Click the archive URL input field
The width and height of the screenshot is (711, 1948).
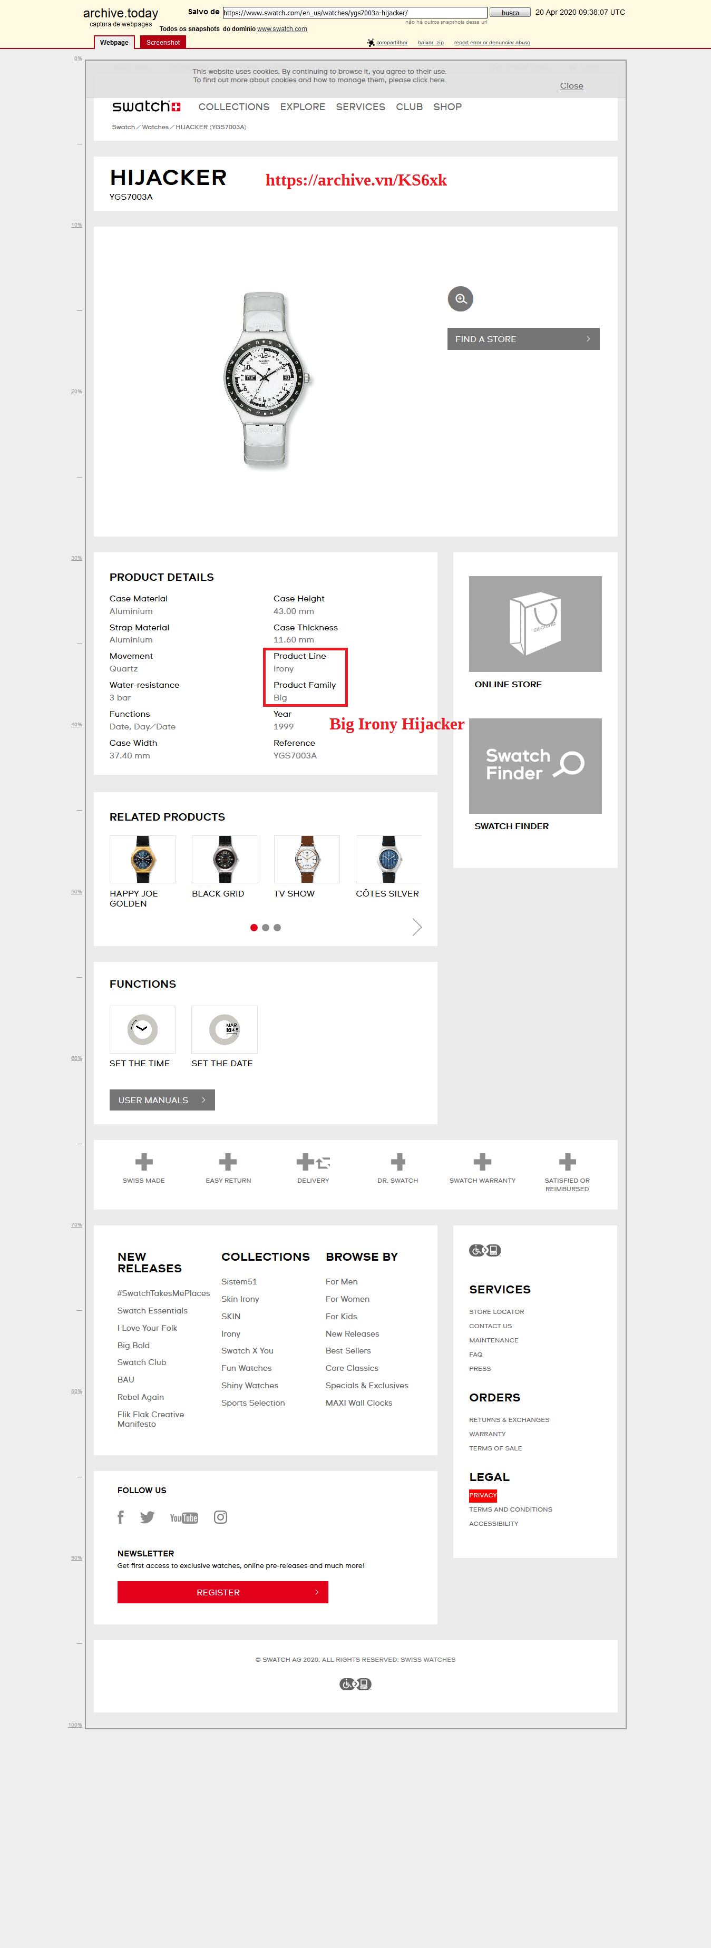(x=354, y=13)
